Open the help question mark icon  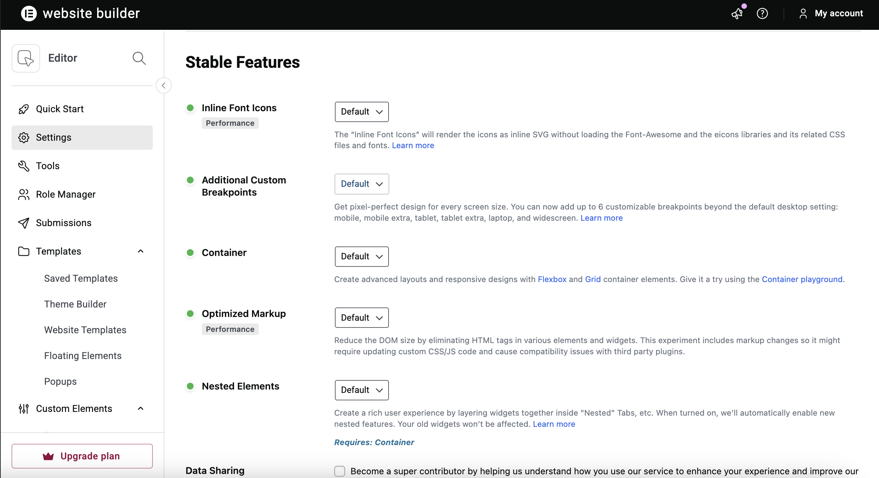(x=762, y=14)
